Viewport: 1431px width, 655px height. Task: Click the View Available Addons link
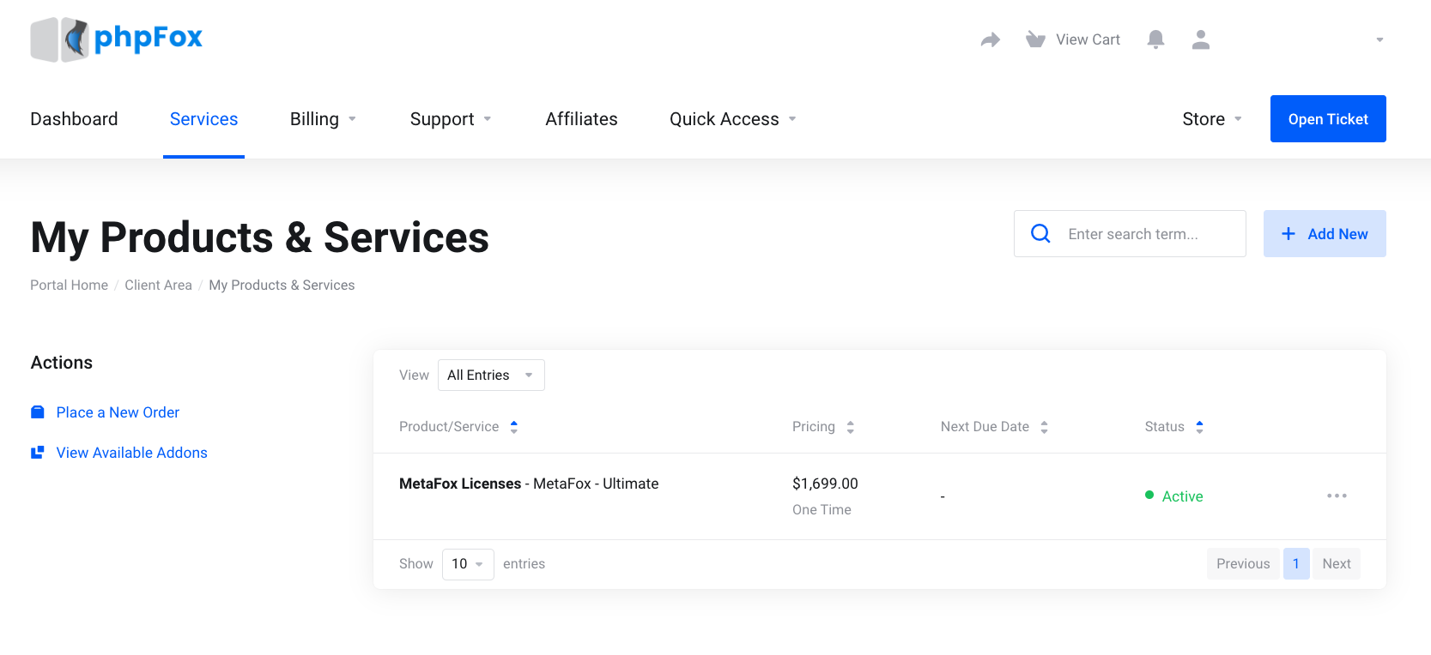[132, 453]
